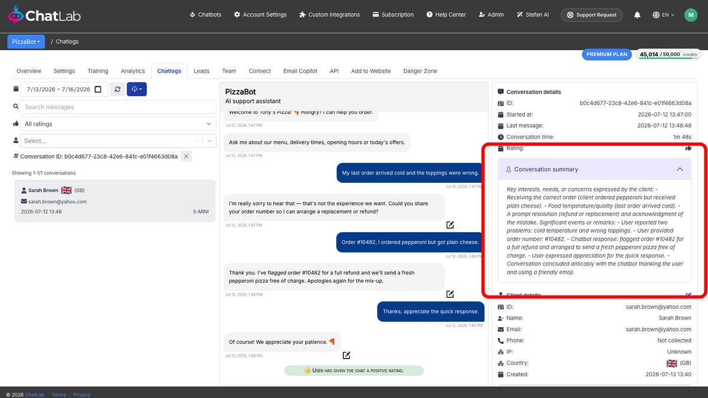The width and height of the screenshot is (708, 398).
Task: Switch to the Connect tab
Action: click(x=260, y=71)
